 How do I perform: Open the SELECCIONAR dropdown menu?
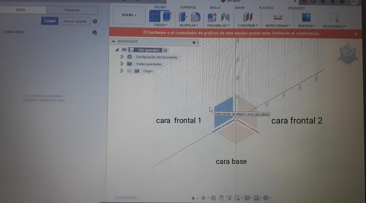334,26
